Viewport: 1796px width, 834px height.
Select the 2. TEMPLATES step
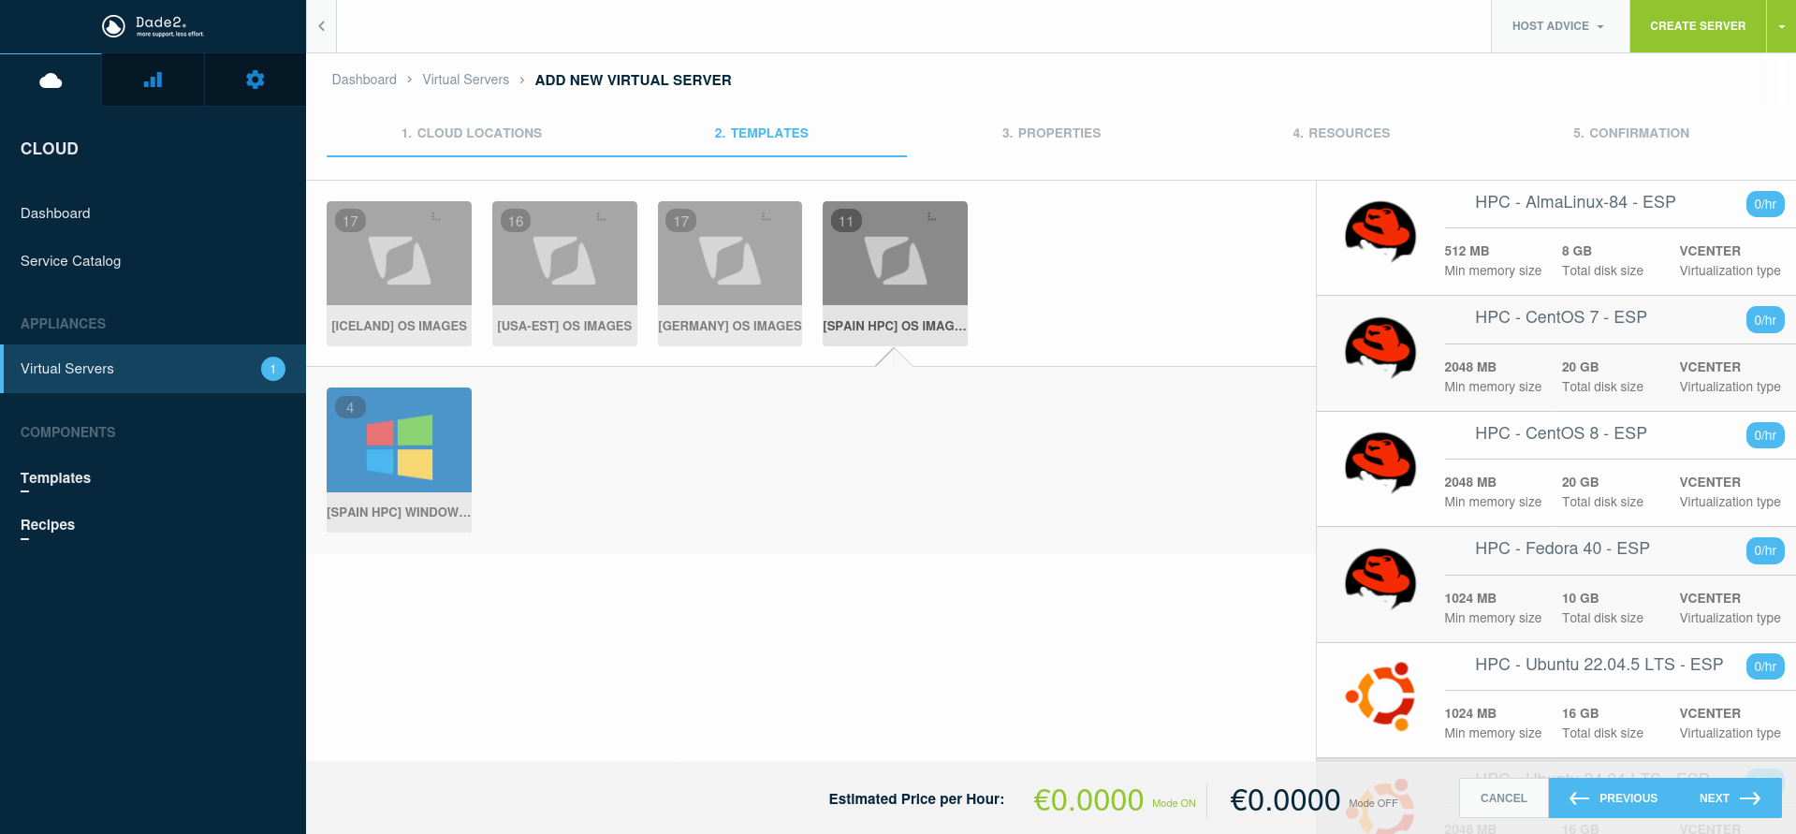point(762,133)
